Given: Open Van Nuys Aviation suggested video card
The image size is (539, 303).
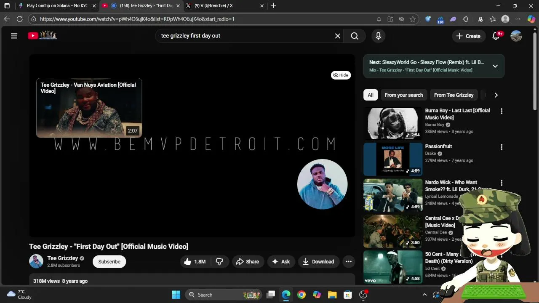Looking at the screenshot, I should (x=89, y=108).
